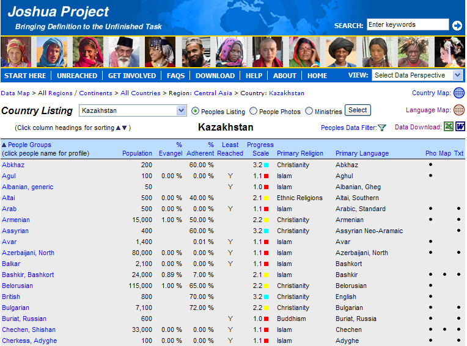Click the Txt dot in Armenian row
This screenshot has width=467, height=346.
coord(458,219)
